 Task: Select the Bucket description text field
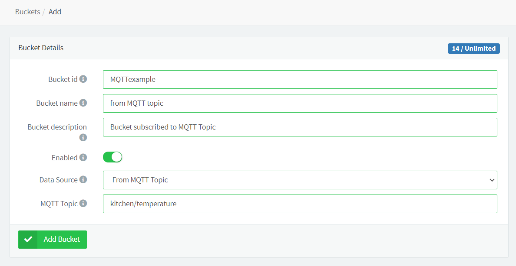pyautogui.click(x=300, y=127)
